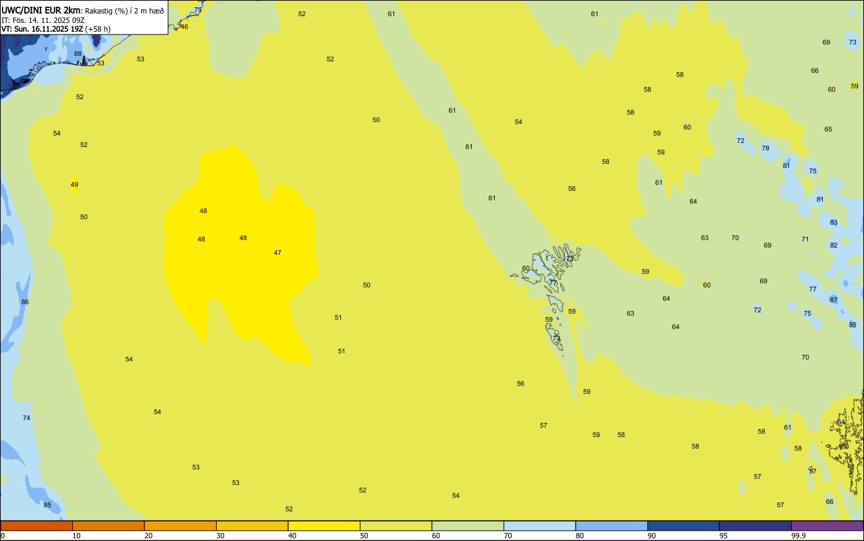Screen dimensions: 864x541
Task: Click the 95–99.9 navy legend swatch
Action: point(755,525)
